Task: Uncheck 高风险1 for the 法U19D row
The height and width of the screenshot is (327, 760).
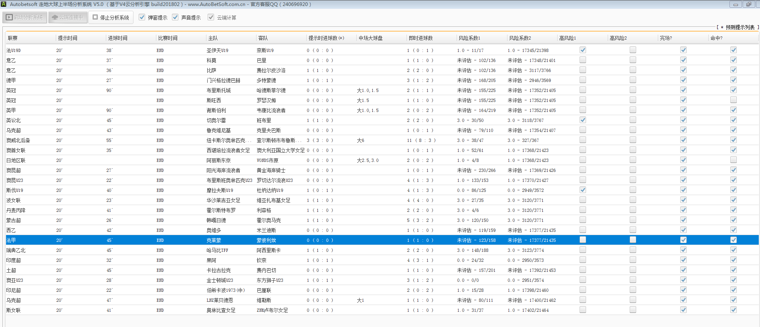Action: coord(583,50)
